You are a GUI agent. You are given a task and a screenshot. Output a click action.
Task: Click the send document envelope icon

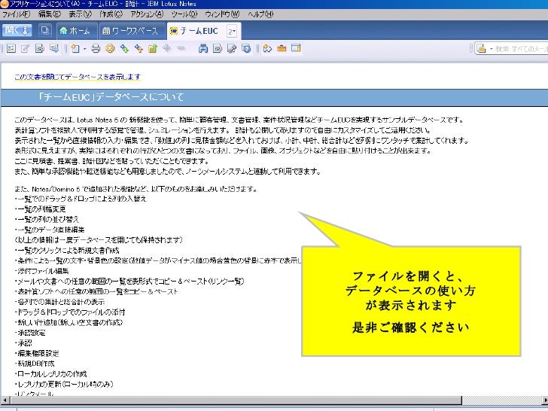pyautogui.click(x=39, y=49)
